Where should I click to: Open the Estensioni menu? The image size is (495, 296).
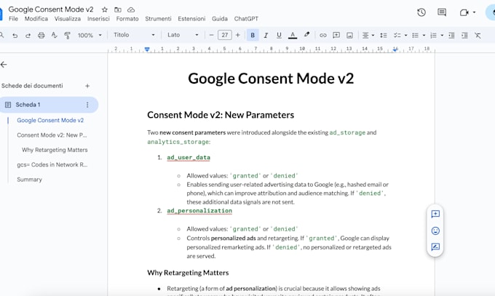coord(191,19)
